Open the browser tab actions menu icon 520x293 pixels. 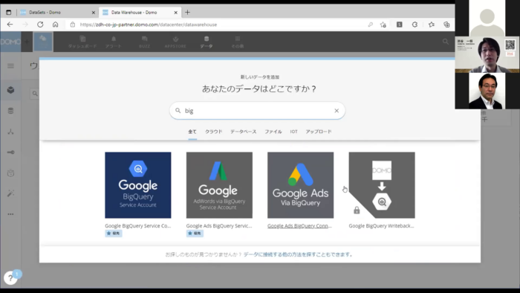click(x=9, y=13)
